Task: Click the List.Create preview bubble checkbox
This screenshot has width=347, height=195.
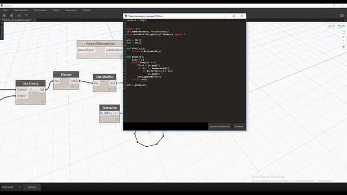Action: pyautogui.click(x=42, y=102)
